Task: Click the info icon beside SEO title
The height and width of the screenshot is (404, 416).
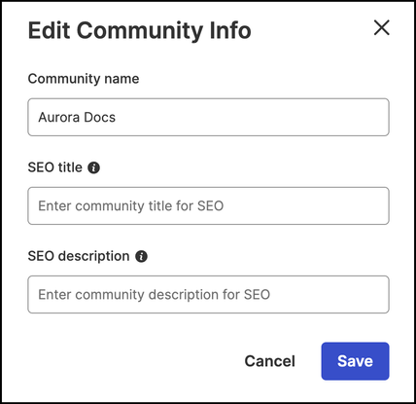Action: (x=93, y=167)
